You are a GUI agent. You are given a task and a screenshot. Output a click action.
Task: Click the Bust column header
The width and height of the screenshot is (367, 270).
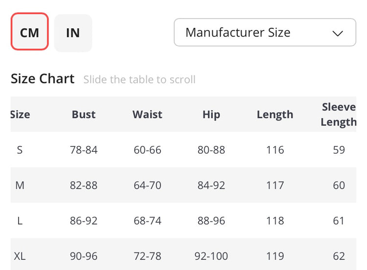point(84,115)
